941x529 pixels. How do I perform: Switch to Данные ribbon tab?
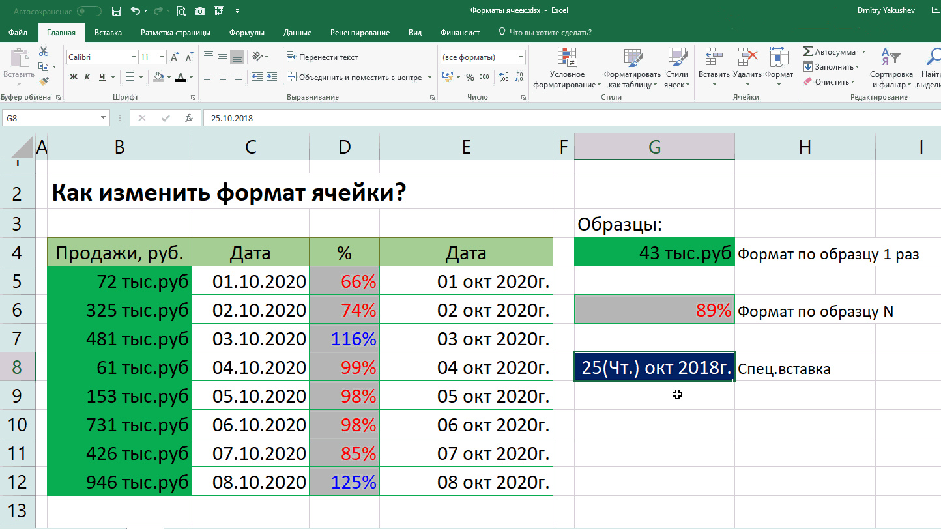(x=297, y=33)
